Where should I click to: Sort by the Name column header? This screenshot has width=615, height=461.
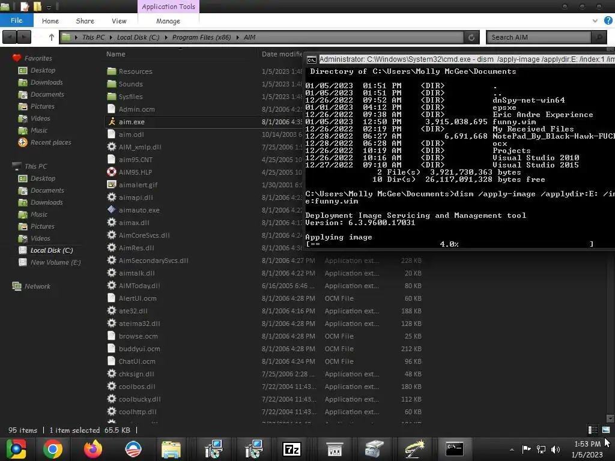click(x=116, y=54)
